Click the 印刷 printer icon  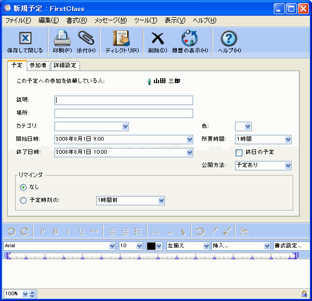(x=62, y=38)
